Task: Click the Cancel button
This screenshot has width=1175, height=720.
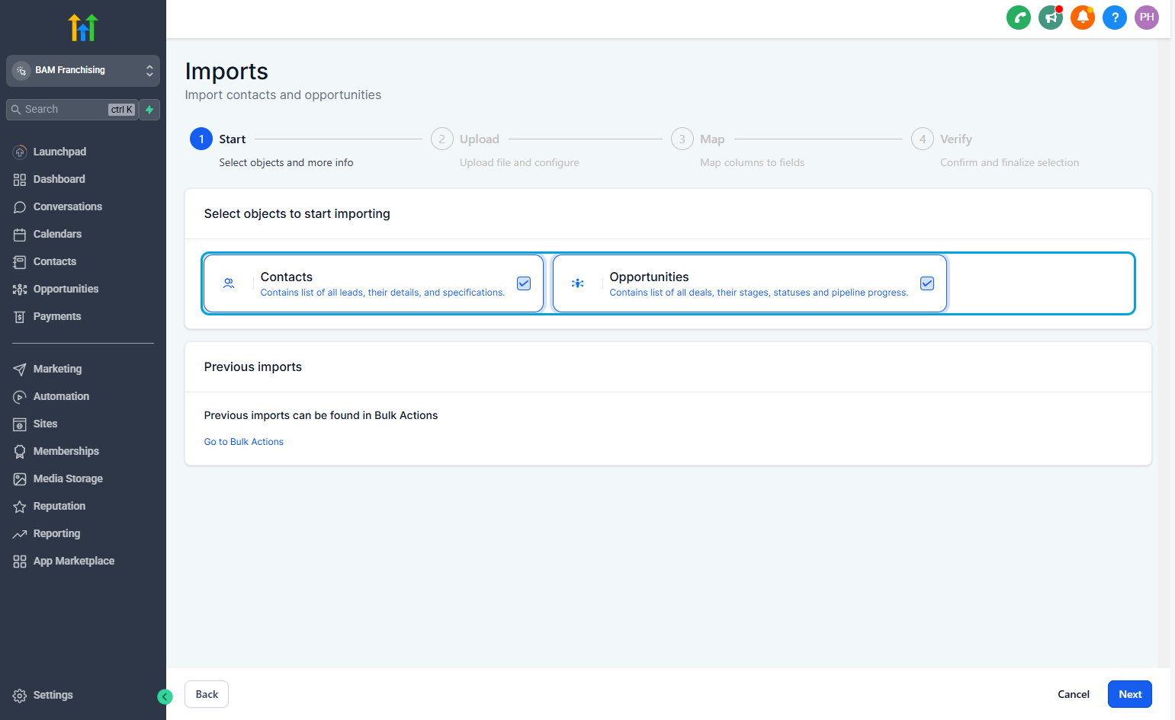Action: [x=1074, y=694]
